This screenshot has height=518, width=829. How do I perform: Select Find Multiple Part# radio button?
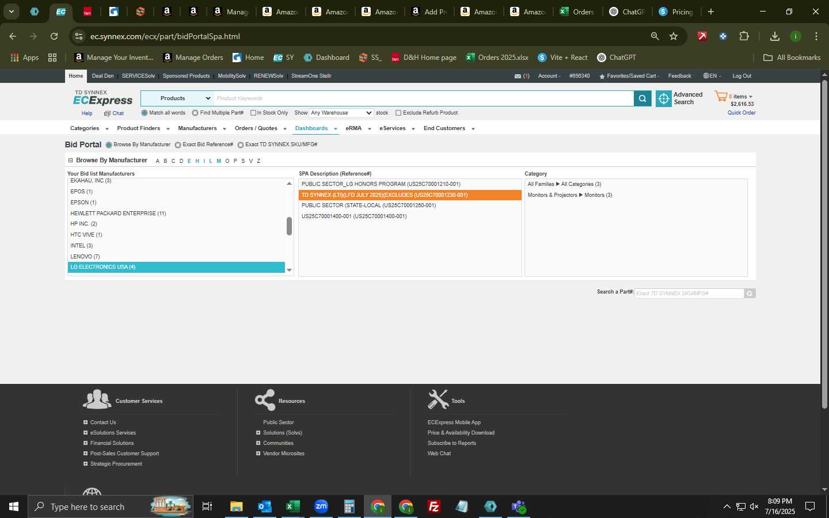[x=195, y=113]
